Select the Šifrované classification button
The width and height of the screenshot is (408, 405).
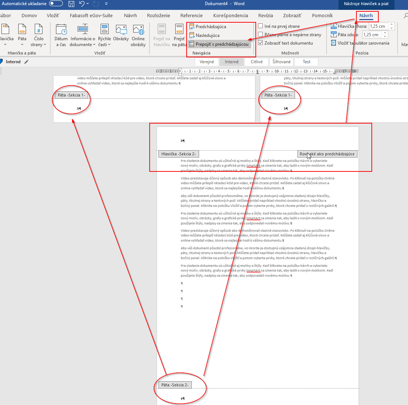point(281,62)
